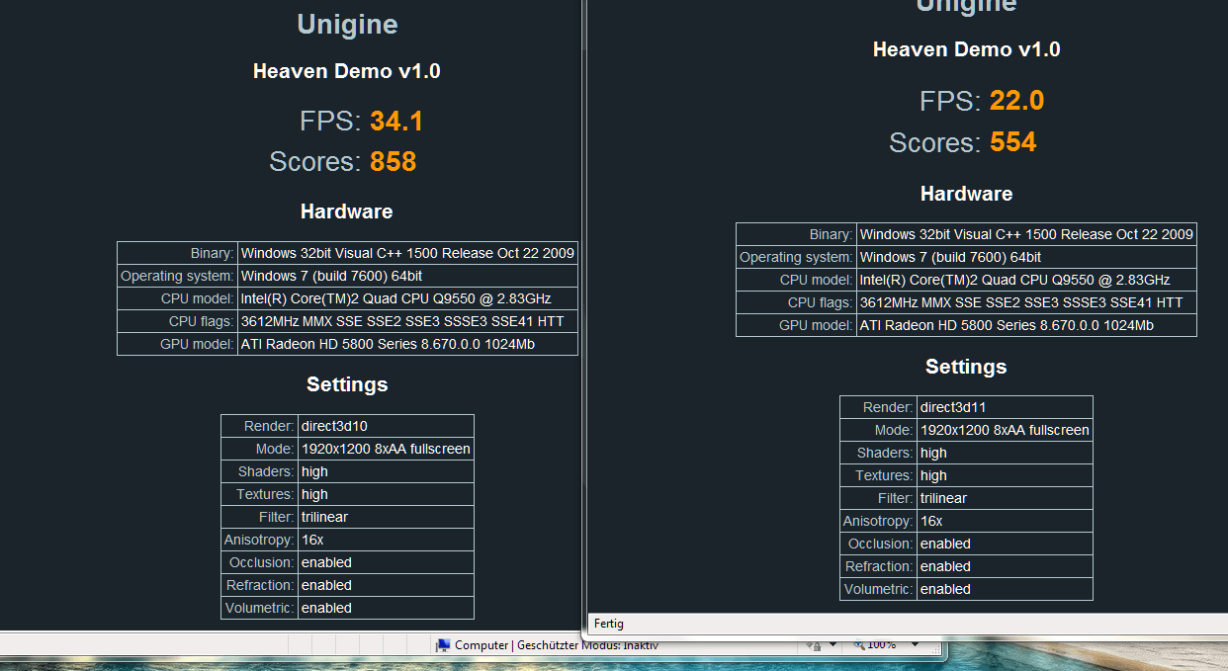
Task: Click CPU model Q9550 cell in direct3d10 window
Action: pyautogui.click(x=407, y=298)
